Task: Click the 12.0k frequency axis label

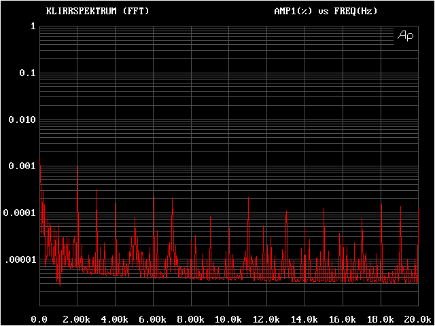Action: [x=268, y=319]
